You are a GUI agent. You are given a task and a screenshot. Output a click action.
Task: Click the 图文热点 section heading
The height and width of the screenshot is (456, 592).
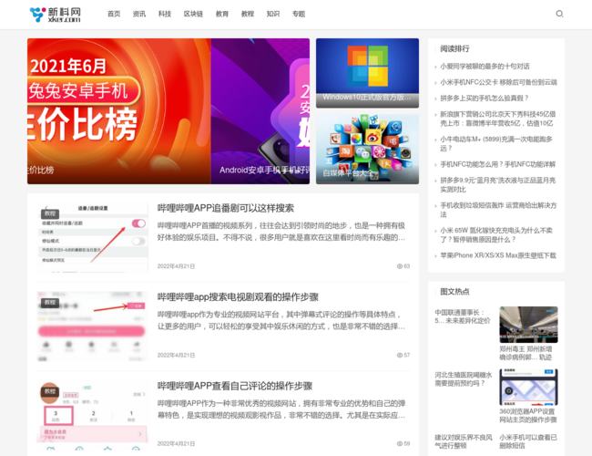[454, 292]
